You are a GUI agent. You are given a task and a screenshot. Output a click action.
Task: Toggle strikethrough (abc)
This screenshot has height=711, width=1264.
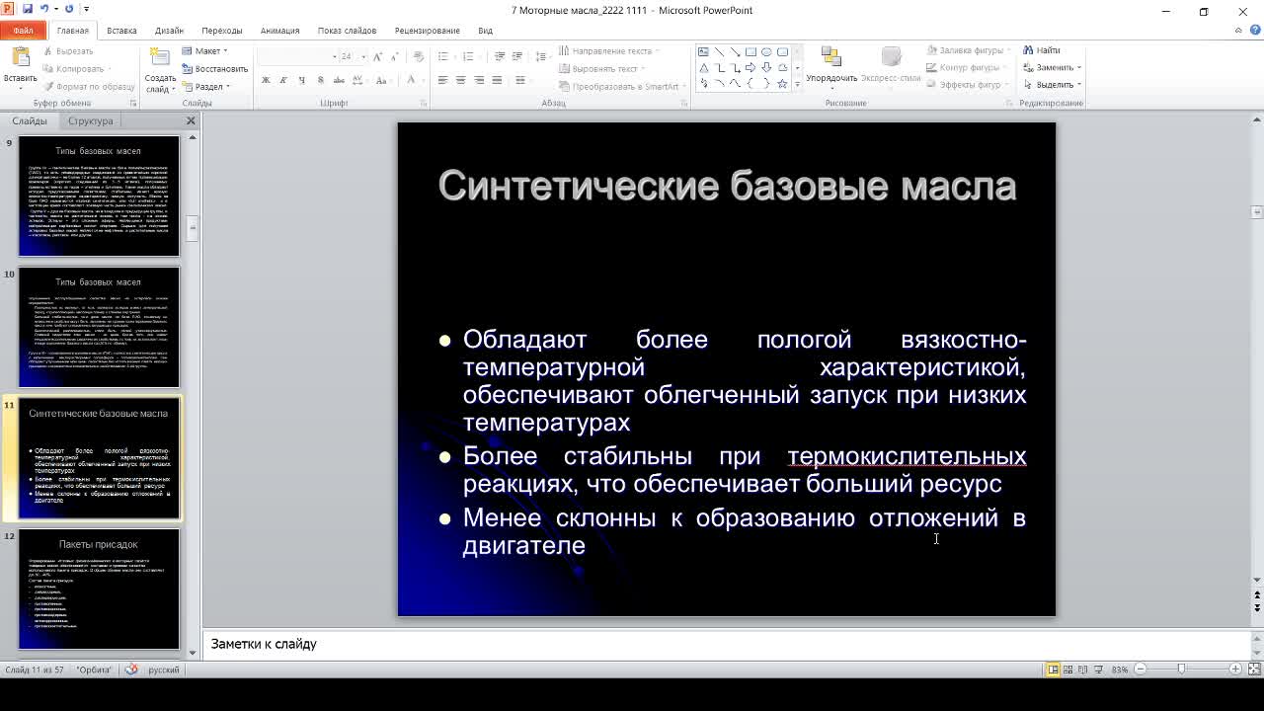point(337,80)
